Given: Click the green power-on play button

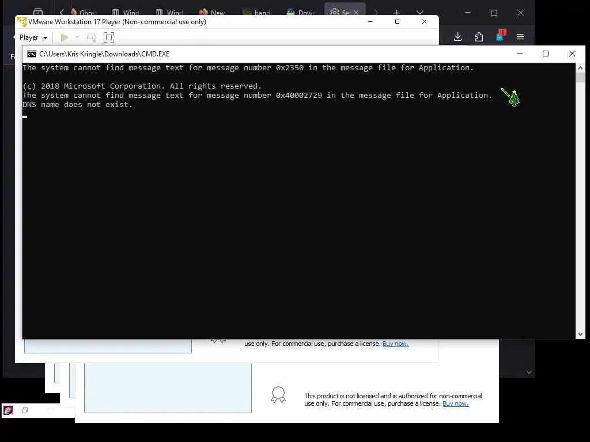Looking at the screenshot, I should coord(65,37).
